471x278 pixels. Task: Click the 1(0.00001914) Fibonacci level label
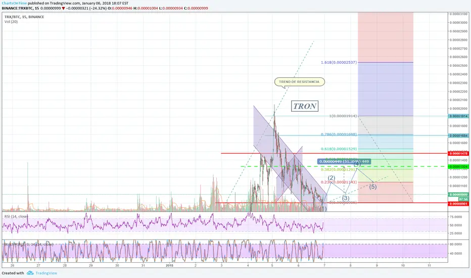(x=343, y=116)
